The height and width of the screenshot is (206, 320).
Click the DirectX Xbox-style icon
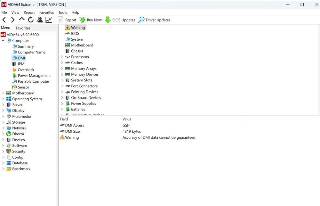point(9,134)
